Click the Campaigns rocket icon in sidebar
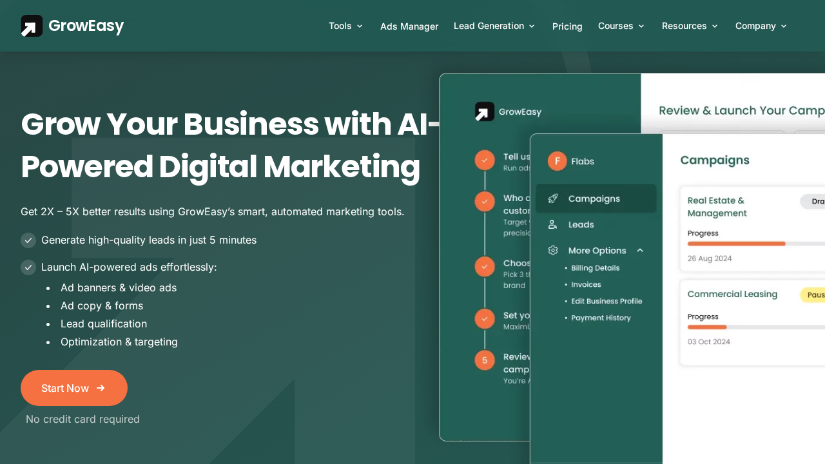 point(552,198)
